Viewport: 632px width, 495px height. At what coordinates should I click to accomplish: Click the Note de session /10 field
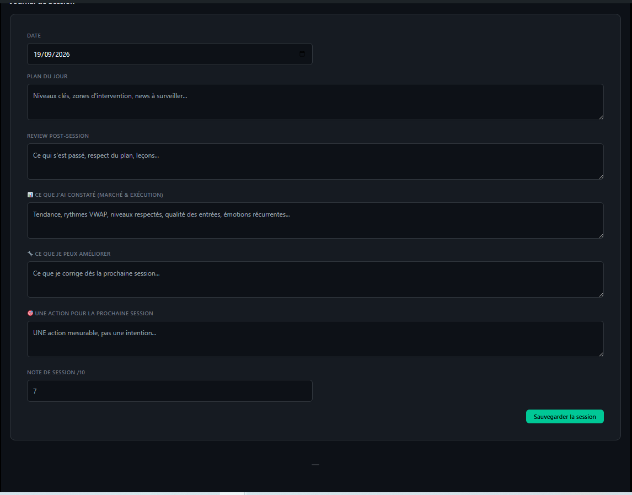(x=170, y=391)
